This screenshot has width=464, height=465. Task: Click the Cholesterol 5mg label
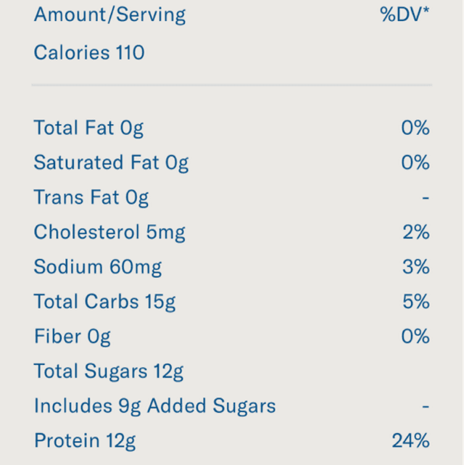pyautogui.click(x=109, y=232)
